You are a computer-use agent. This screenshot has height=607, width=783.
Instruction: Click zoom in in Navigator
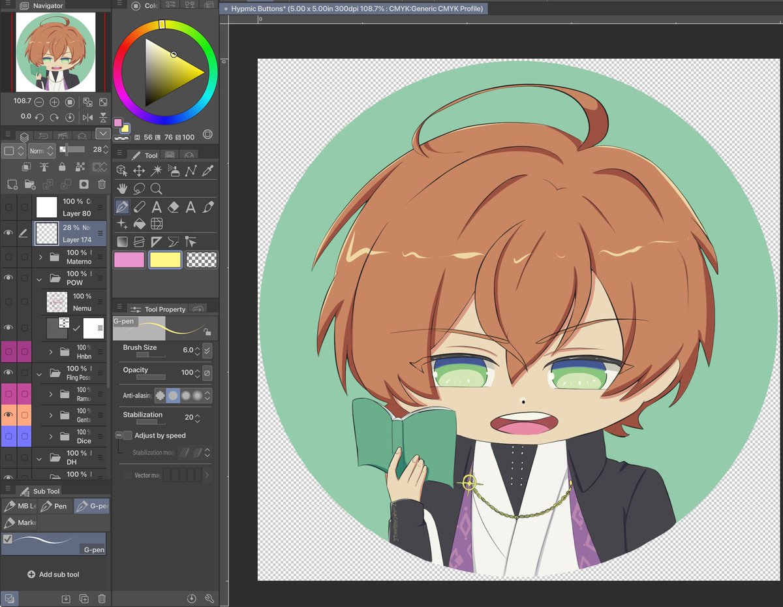55,102
